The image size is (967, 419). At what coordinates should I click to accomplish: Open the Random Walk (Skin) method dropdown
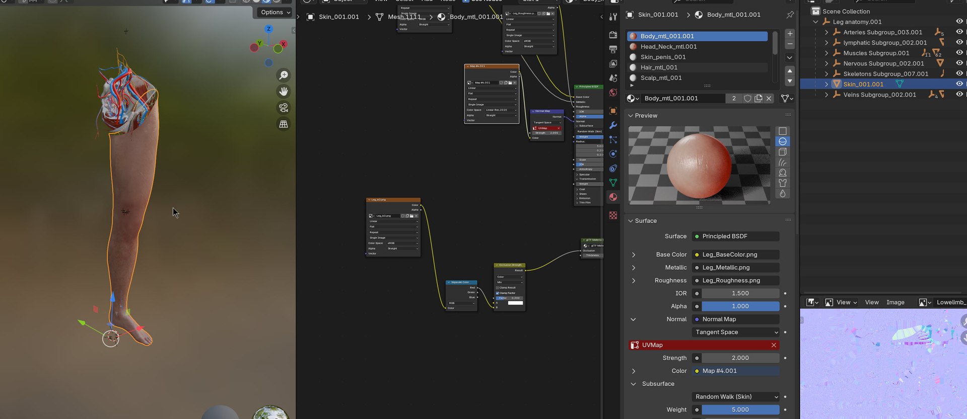tap(736, 397)
